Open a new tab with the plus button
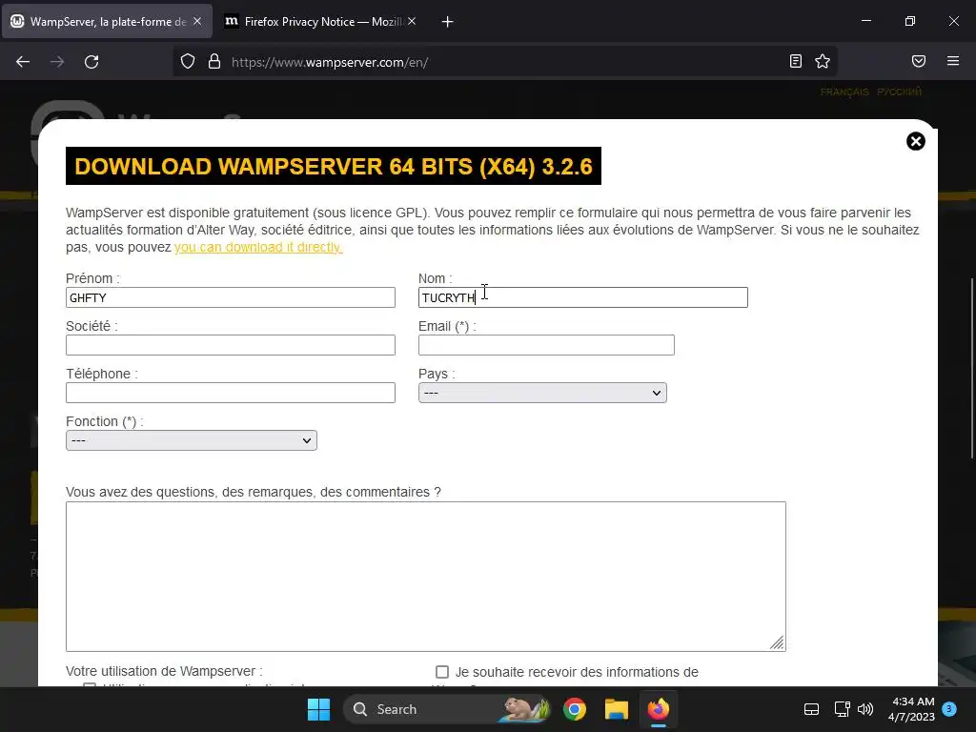Viewport: 976px width, 732px height. coord(447,22)
